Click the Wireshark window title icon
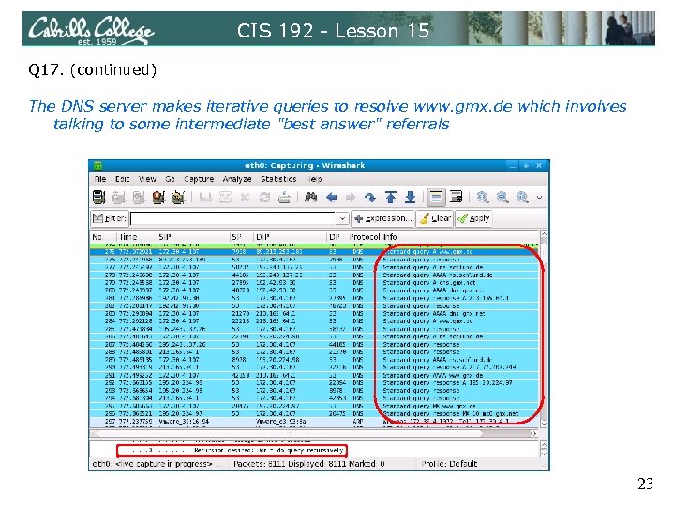The width and height of the screenshot is (675, 506). point(97,165)
